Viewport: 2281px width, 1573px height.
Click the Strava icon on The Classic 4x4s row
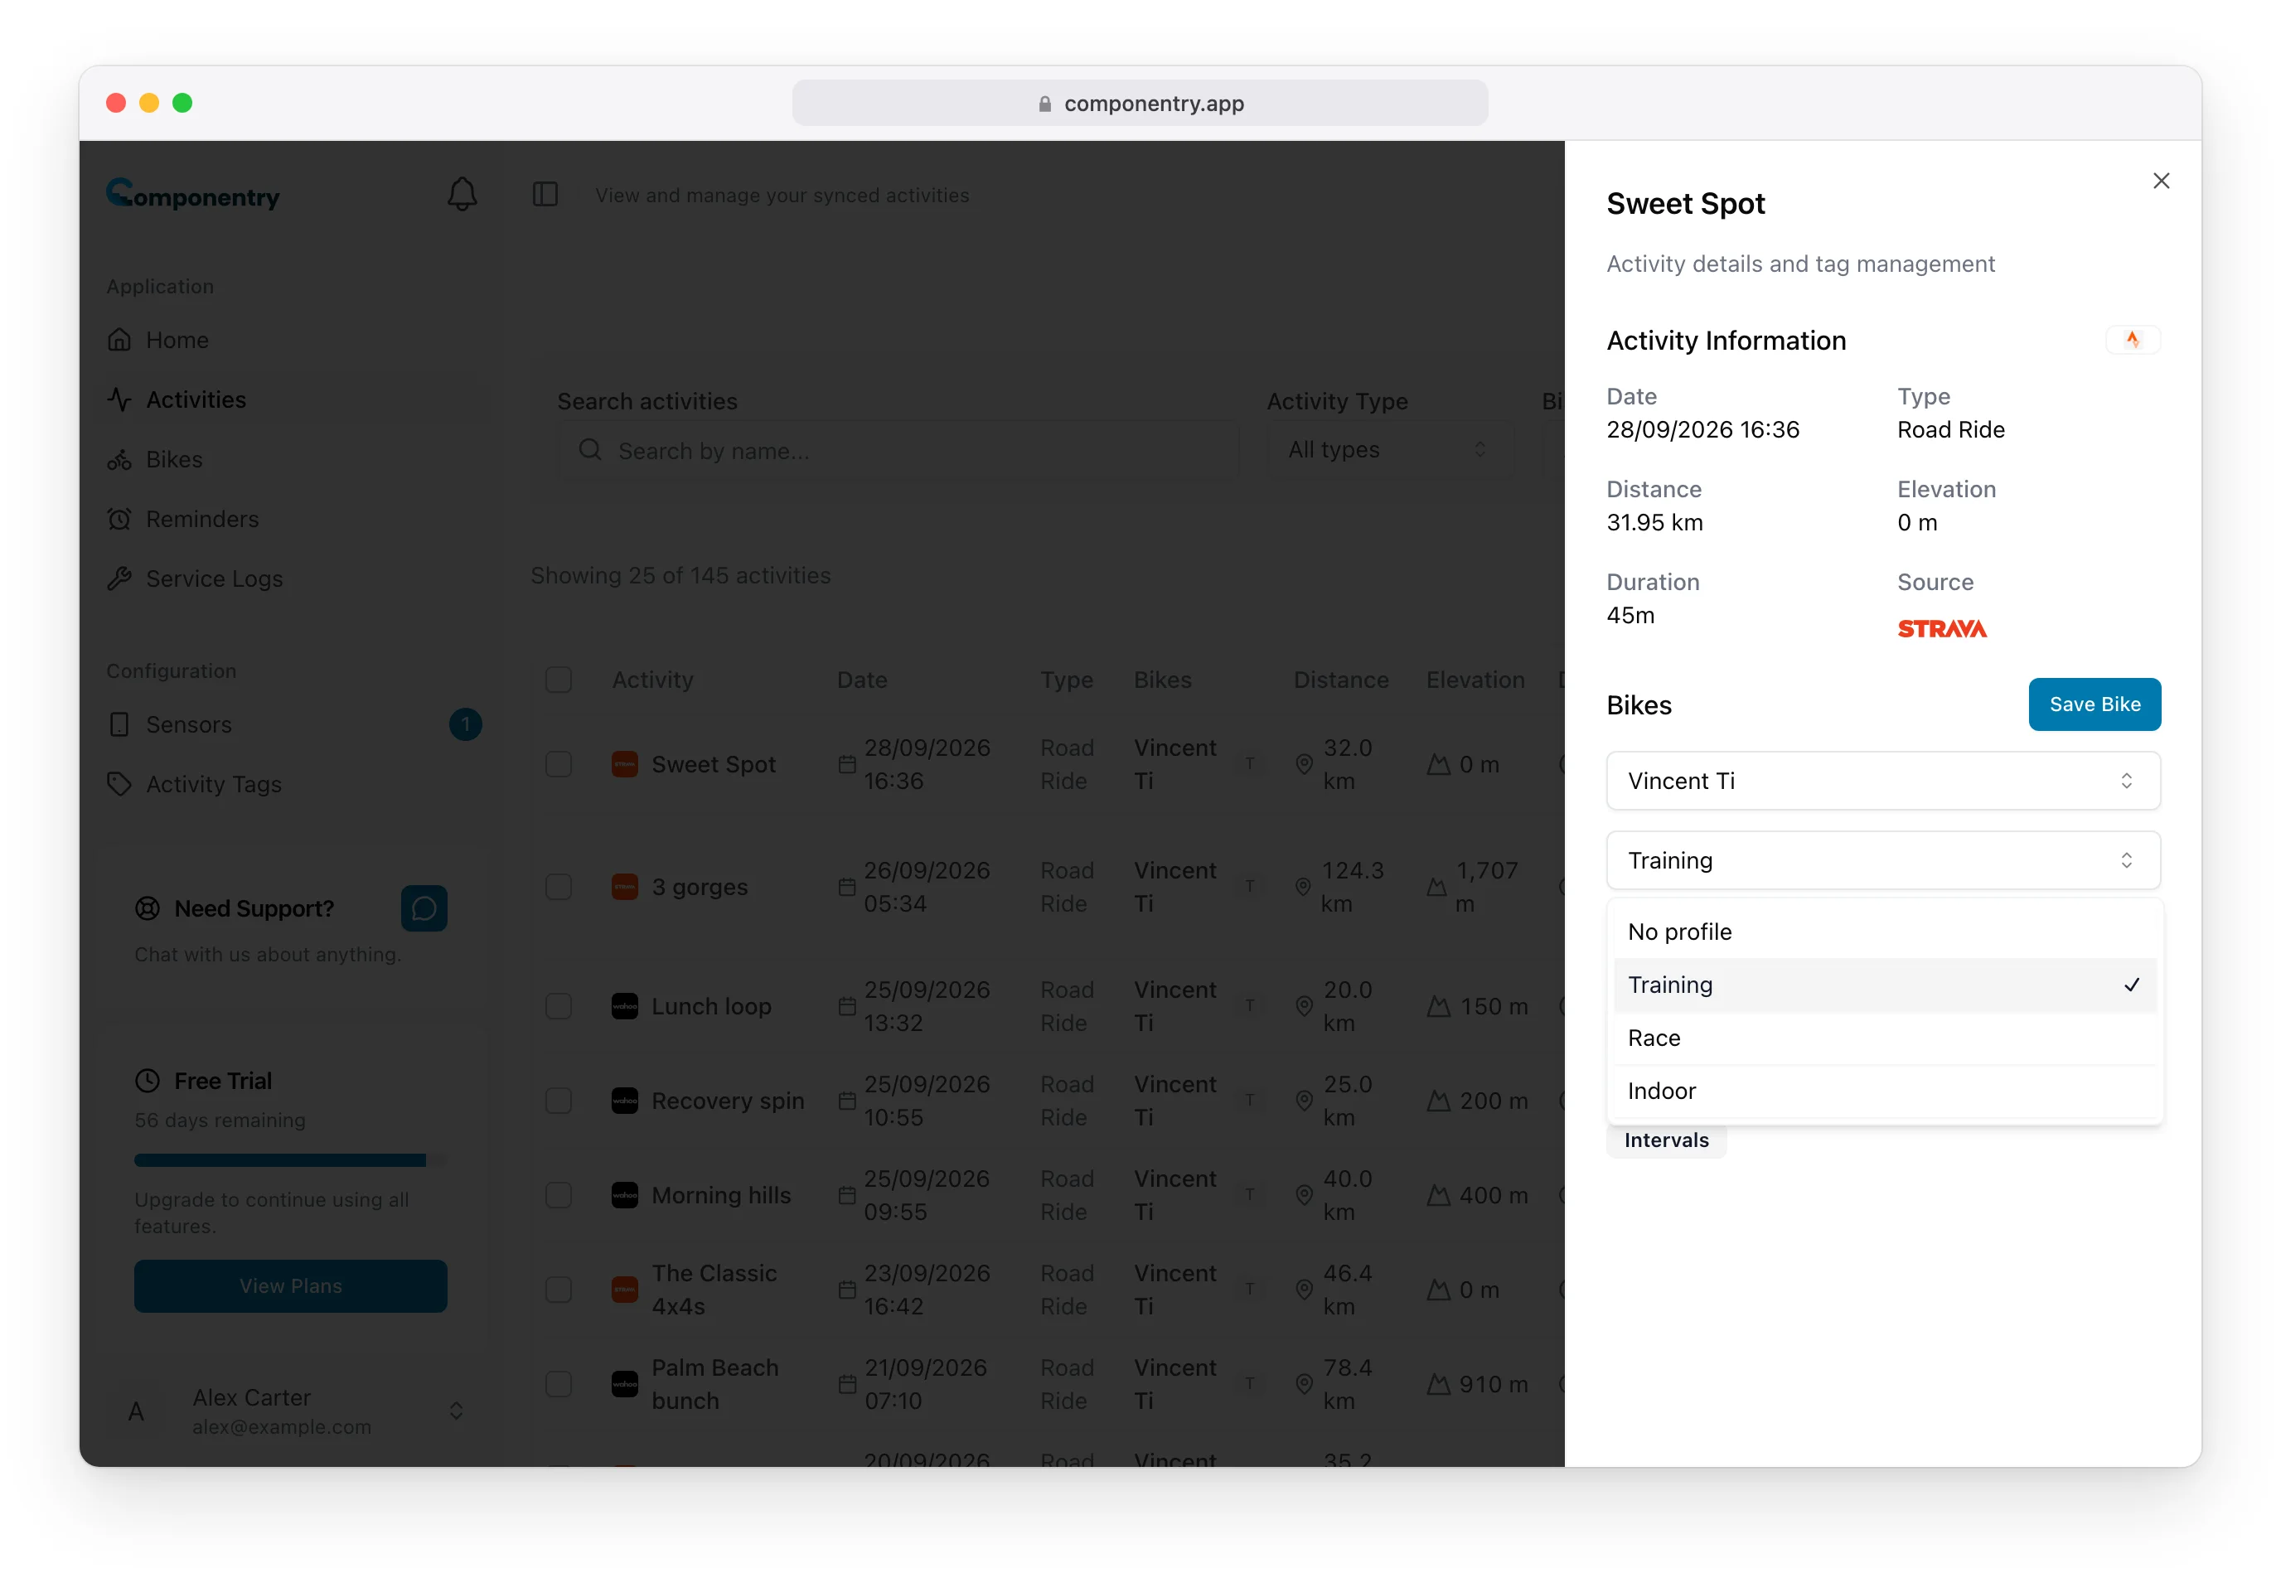tap(624, 1290)
